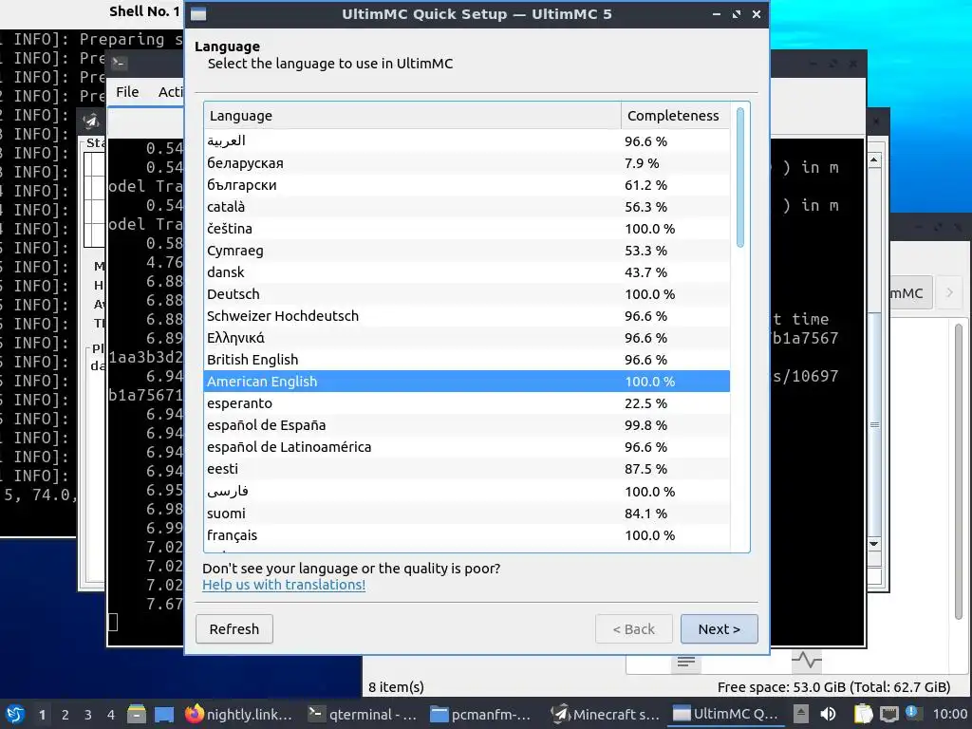The width and height of the screenshot is (972, 729).
Task: Minimize the UltimMC Quick Setup window
Action: click(717, 14)
